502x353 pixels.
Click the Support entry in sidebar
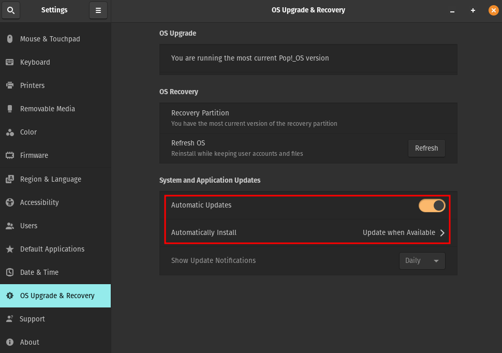[x=32, y=319]
